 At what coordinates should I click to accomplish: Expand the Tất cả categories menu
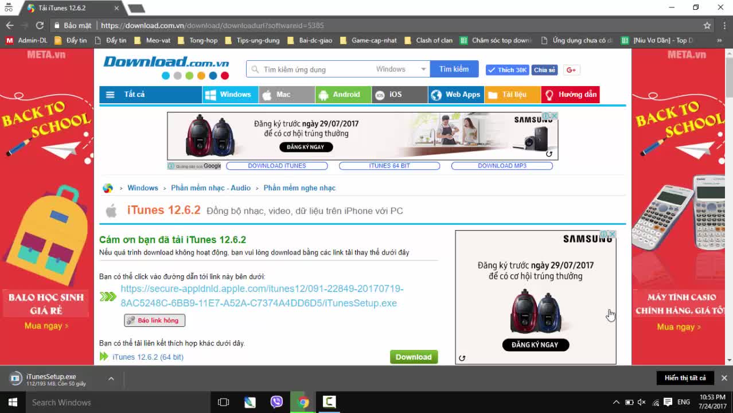click(x=150, y=95)
